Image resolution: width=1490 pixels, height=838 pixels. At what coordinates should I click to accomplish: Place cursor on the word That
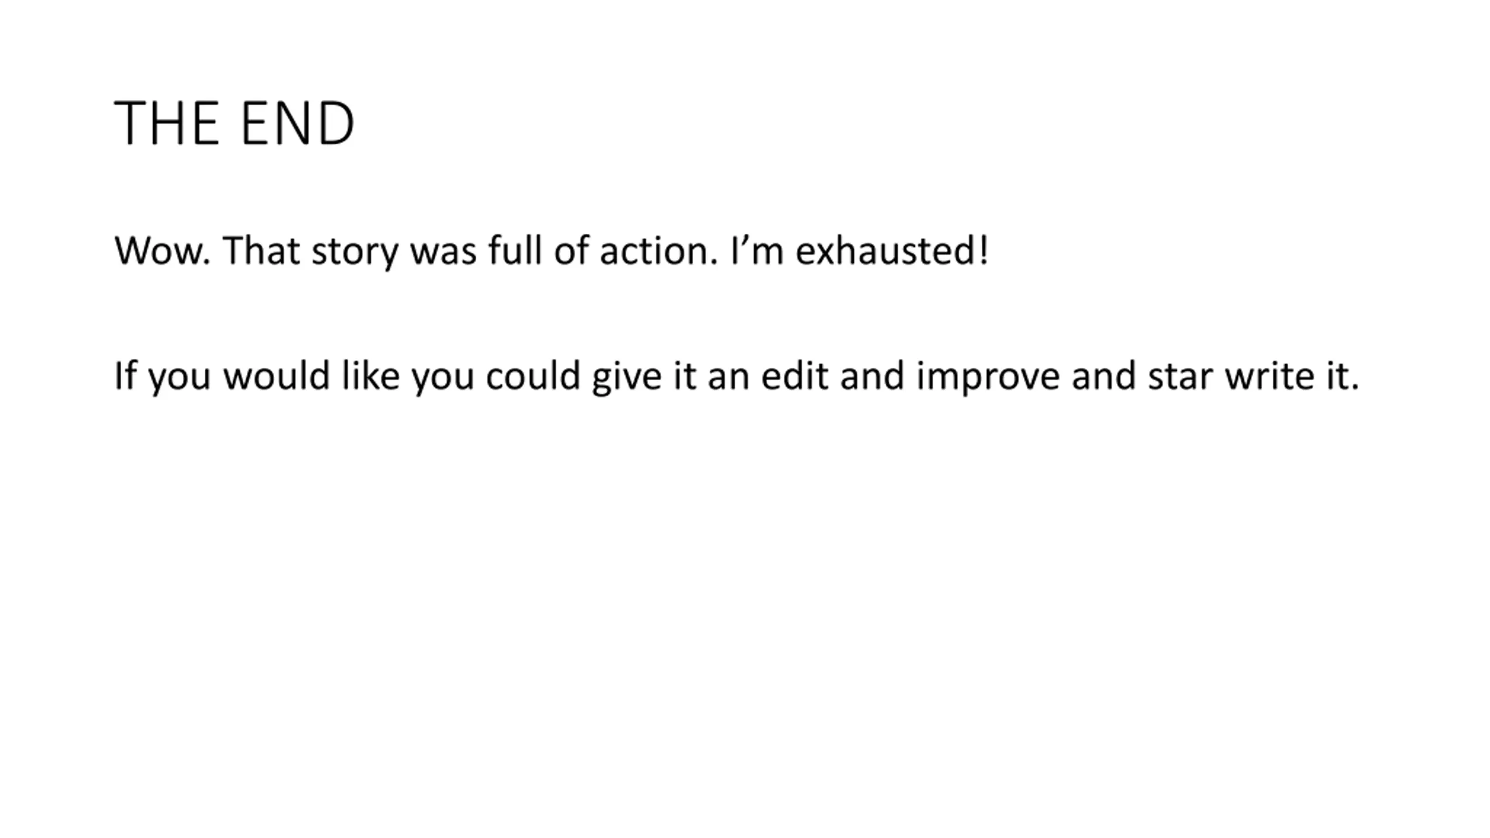(261, 250)
